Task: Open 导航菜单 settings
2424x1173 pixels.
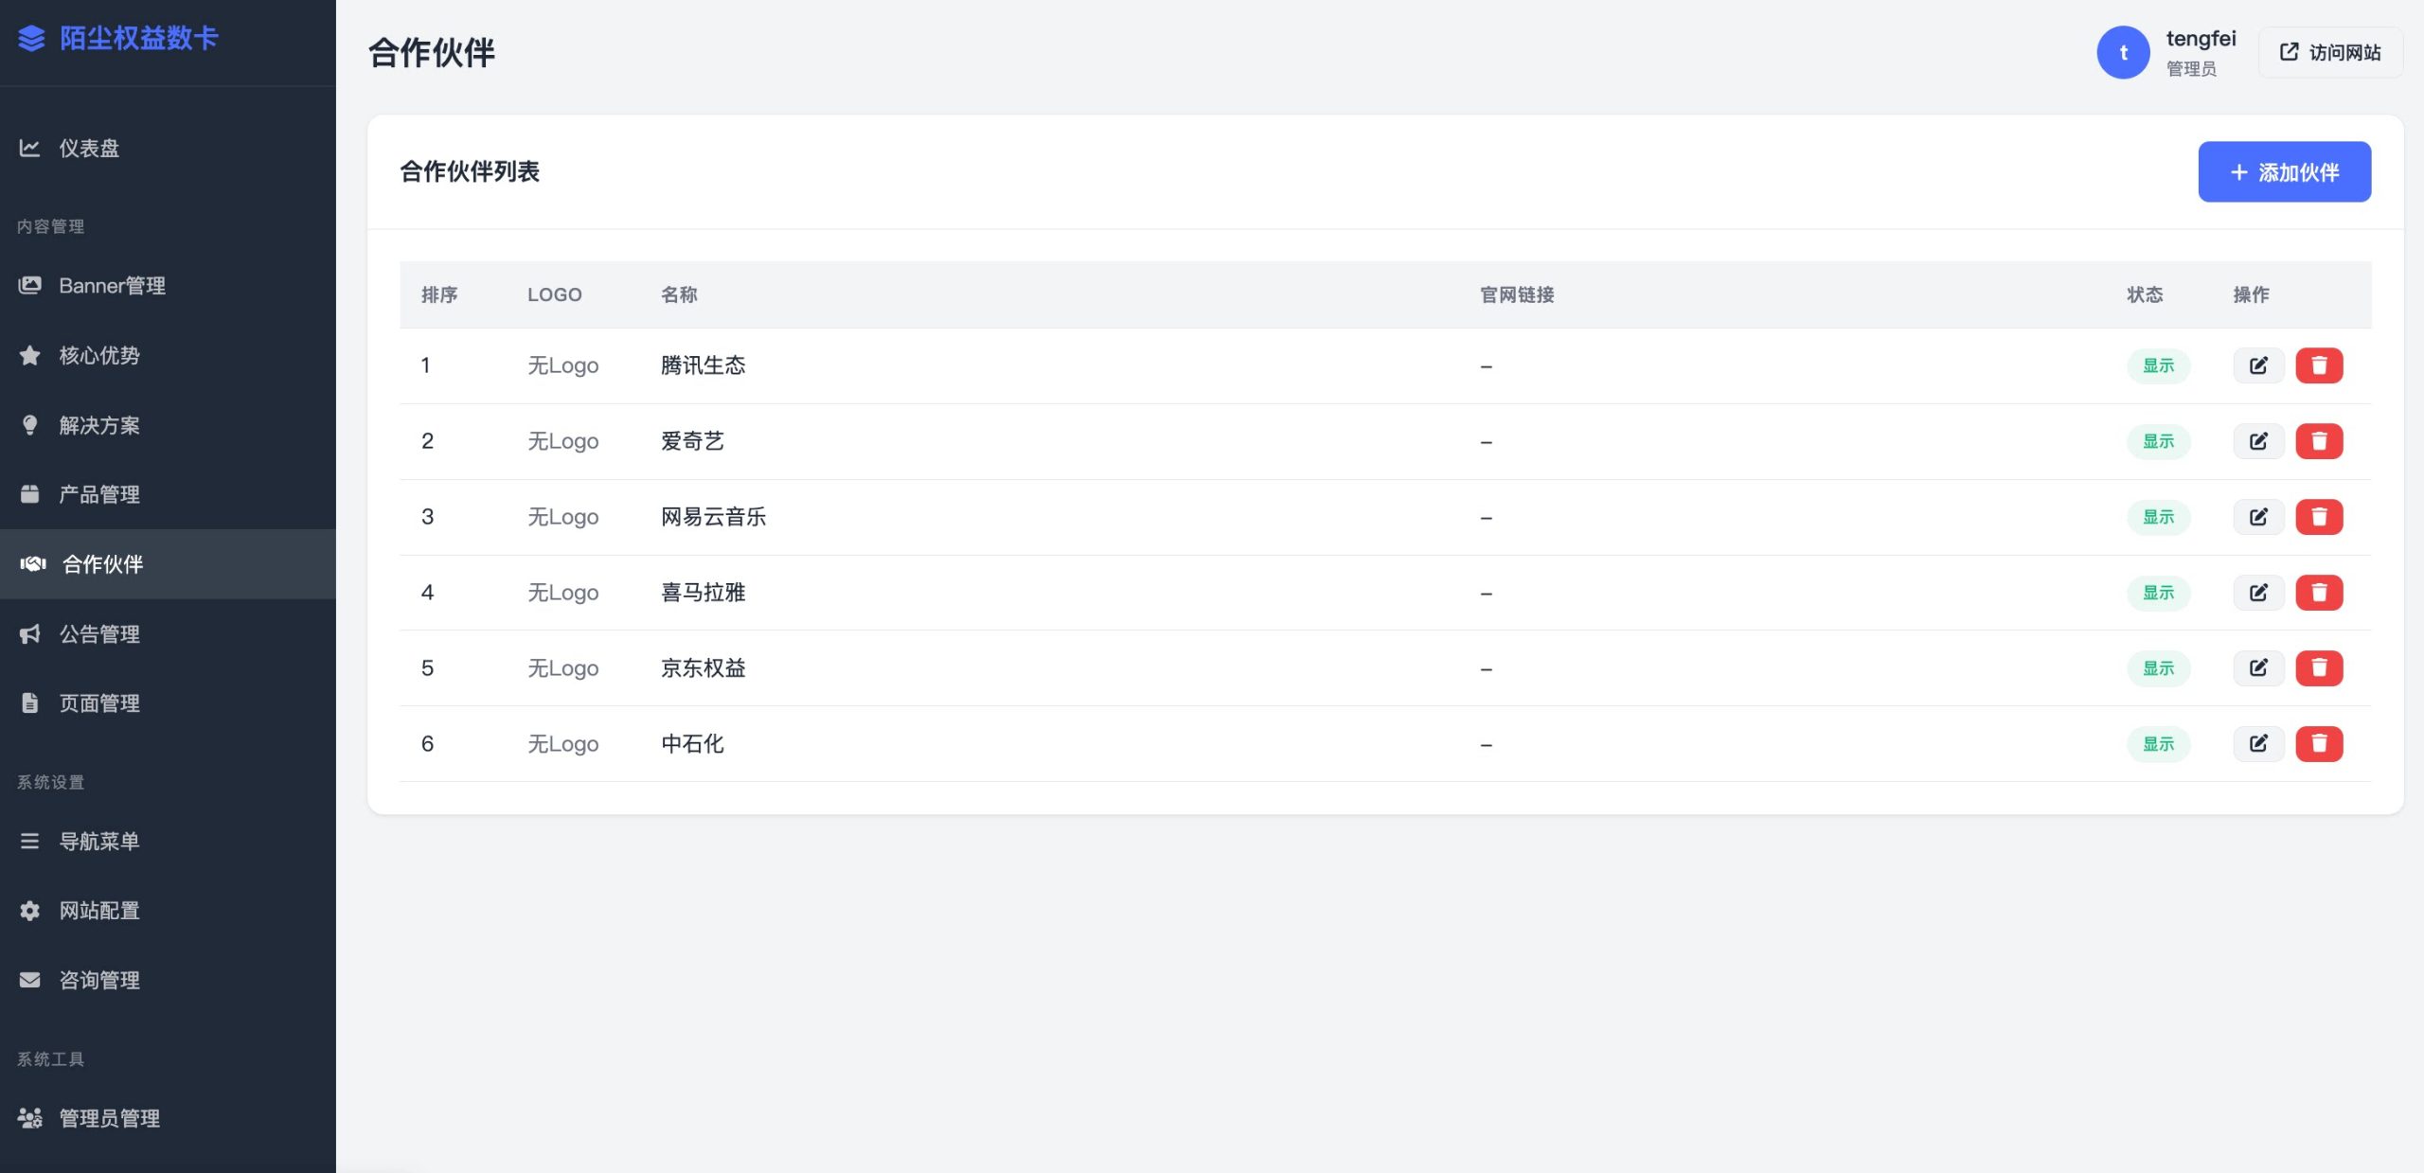Action: pos(168,842)
